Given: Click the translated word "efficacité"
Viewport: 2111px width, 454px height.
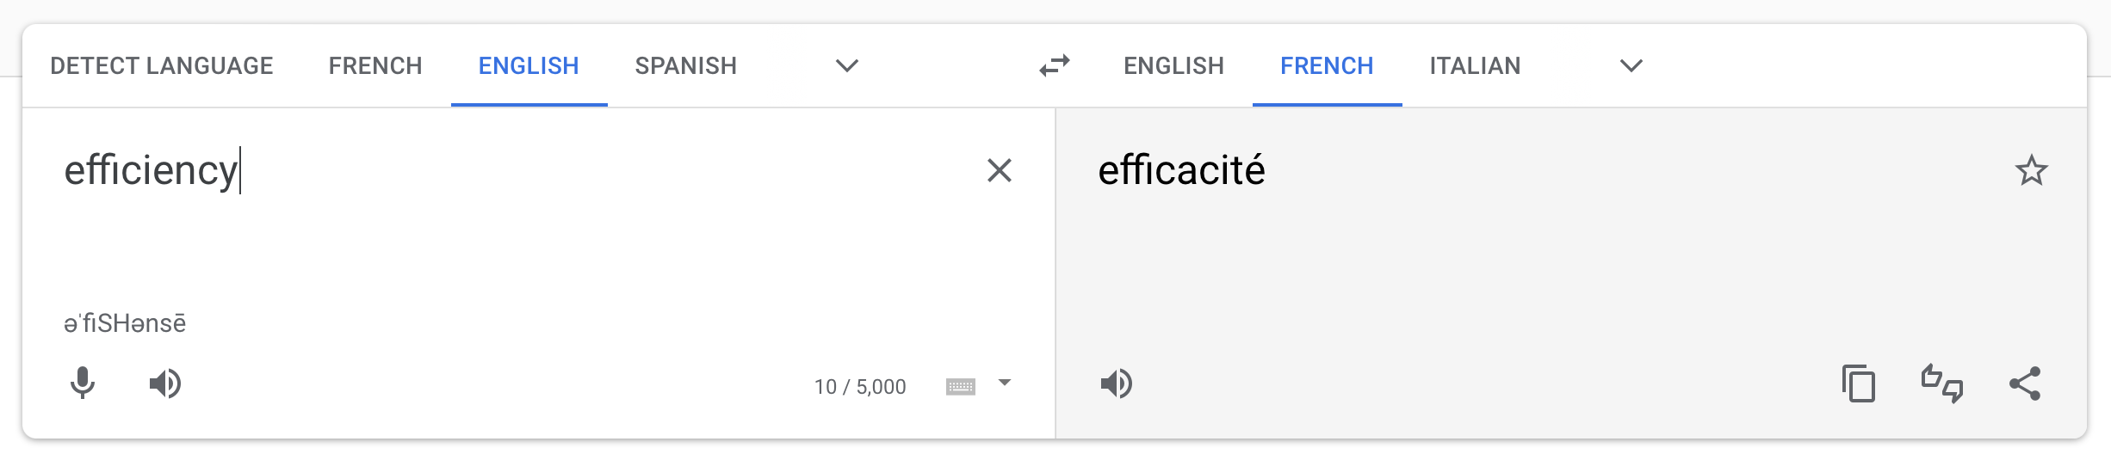Looking at the screenshot, I should click(1181, 170).
